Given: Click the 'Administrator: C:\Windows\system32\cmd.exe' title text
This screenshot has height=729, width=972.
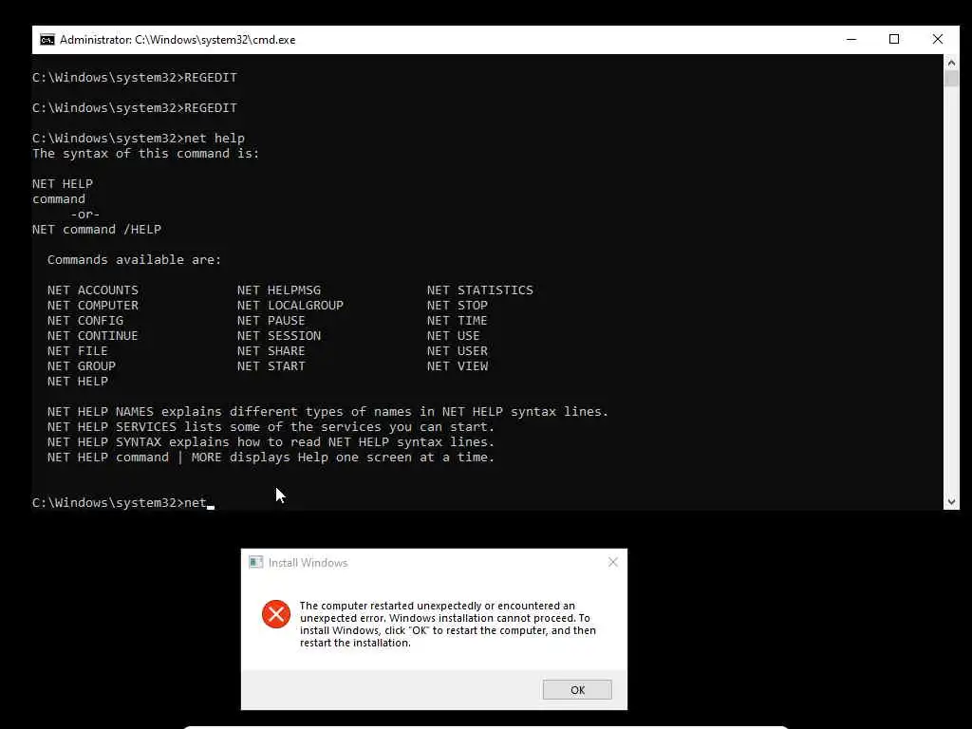Looking at the screenshot, I should [x=178, y=40].
